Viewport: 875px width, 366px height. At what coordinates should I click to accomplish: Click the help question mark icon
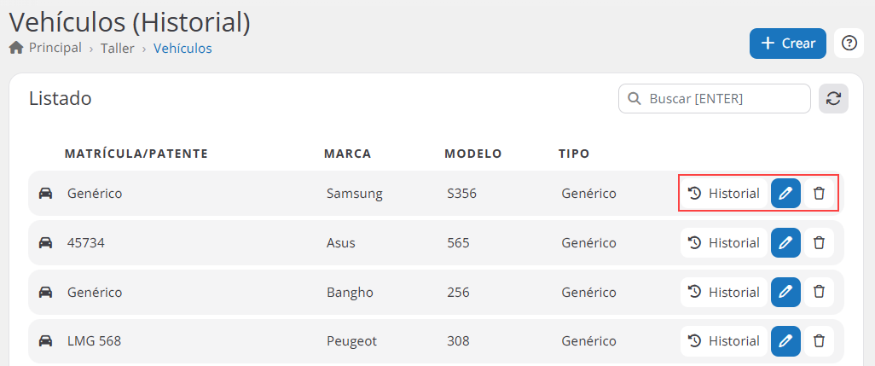coord(849,44)
